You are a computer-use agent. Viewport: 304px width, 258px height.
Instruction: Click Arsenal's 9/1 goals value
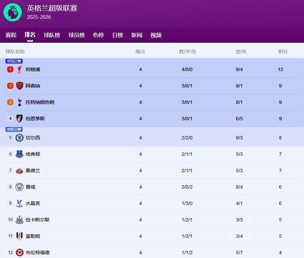pyautogui.click(x=239, y=86)
